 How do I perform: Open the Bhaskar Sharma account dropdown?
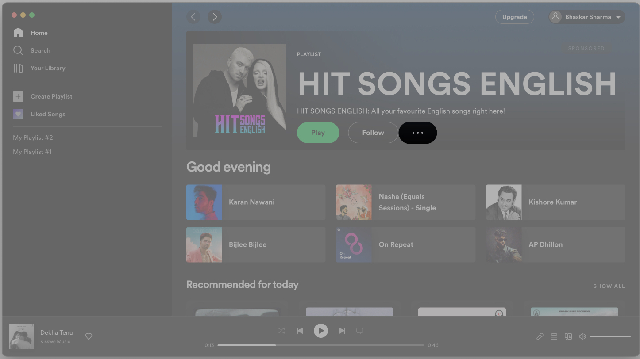(x=586, y=16)
